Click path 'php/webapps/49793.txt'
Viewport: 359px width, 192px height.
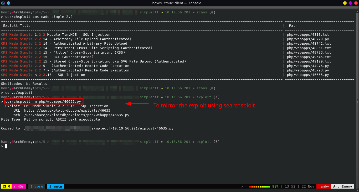(x=309, y=52)
